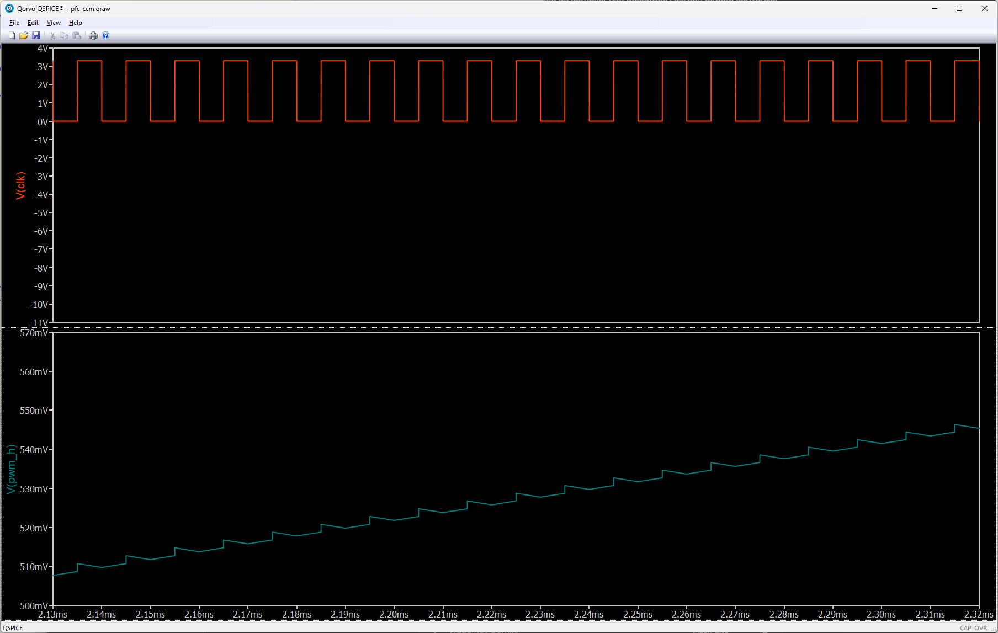Open help via blue question mark icon
998x633 pixels.
(105, 35)
